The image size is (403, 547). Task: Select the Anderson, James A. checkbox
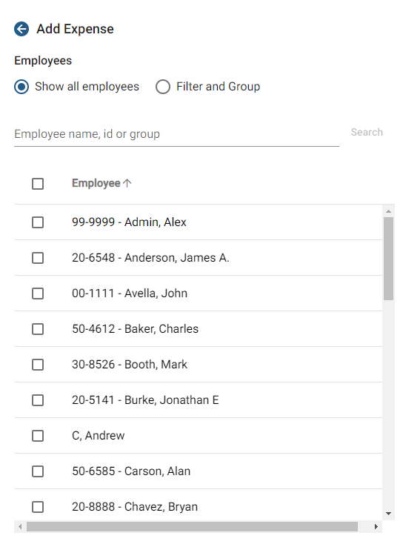tap(38, 258)
